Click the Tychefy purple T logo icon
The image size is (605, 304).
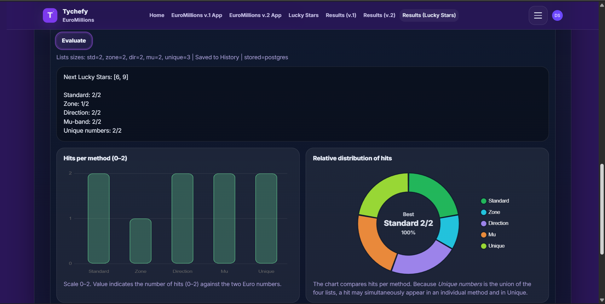point(50,15)
